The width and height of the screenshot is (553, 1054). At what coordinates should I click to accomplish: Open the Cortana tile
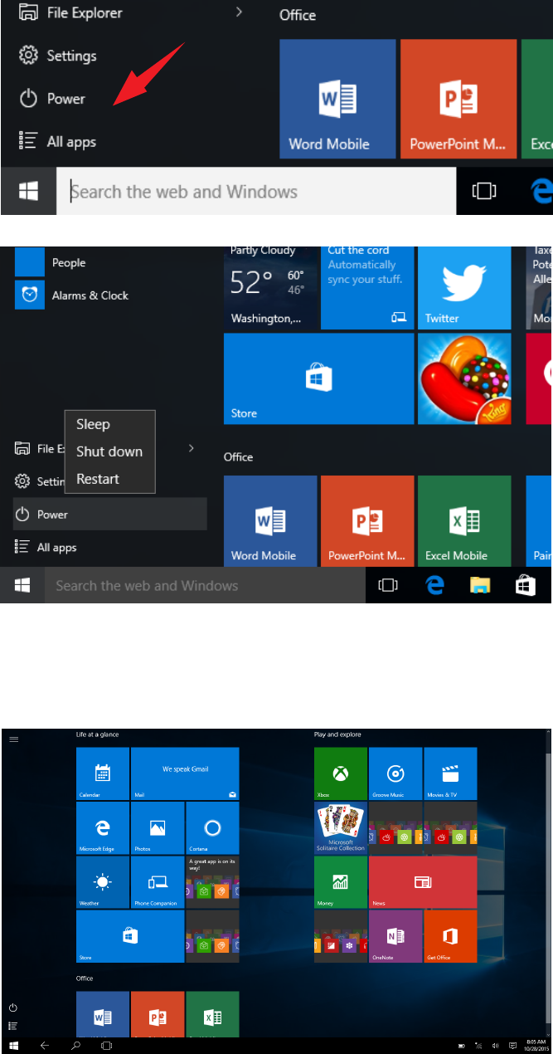(212, 827)
